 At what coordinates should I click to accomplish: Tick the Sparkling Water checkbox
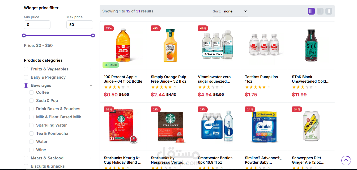point(31,125)
